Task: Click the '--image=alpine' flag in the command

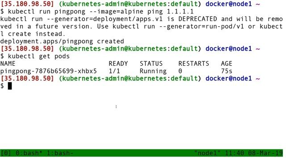Action: 116,12
